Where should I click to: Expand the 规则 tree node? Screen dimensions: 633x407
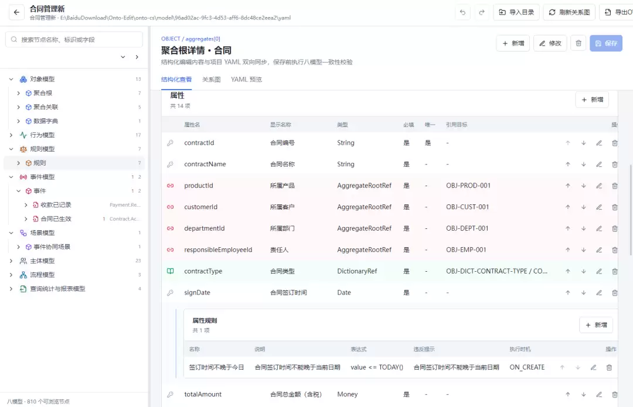(19, 163)
